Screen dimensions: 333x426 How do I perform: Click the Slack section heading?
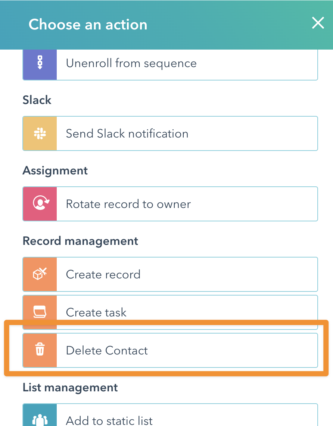click(x=37, y=100)
